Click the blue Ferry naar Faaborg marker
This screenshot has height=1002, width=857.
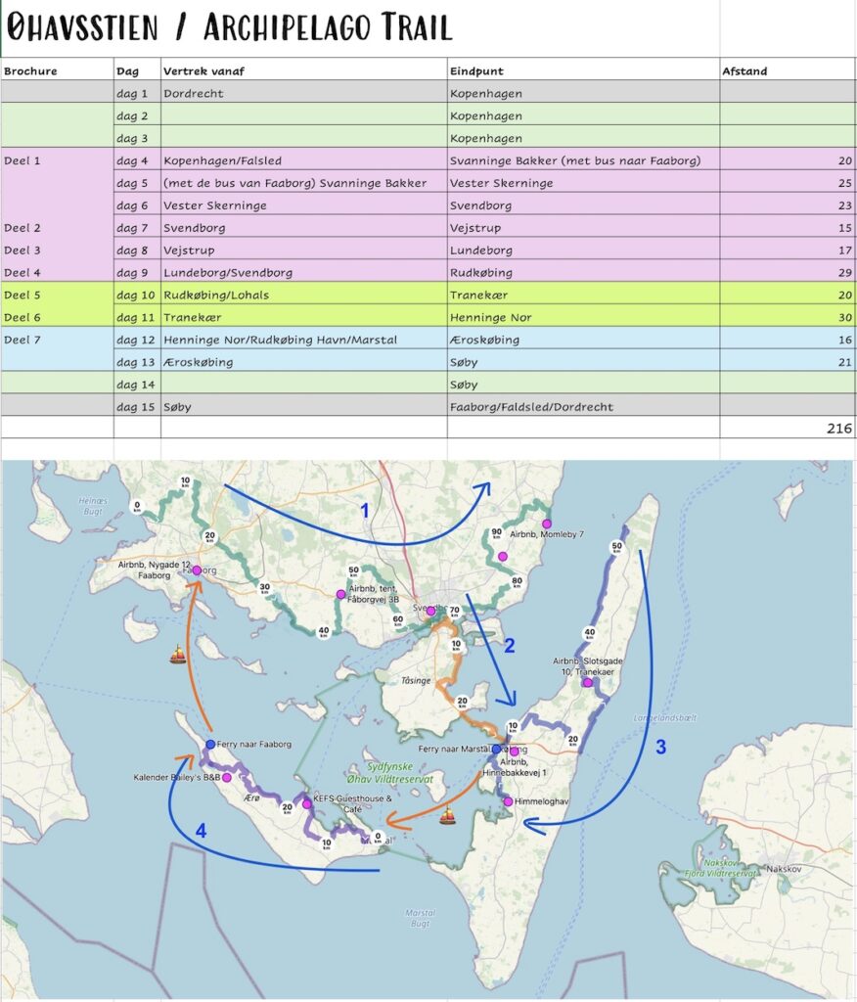coord(210,745)
